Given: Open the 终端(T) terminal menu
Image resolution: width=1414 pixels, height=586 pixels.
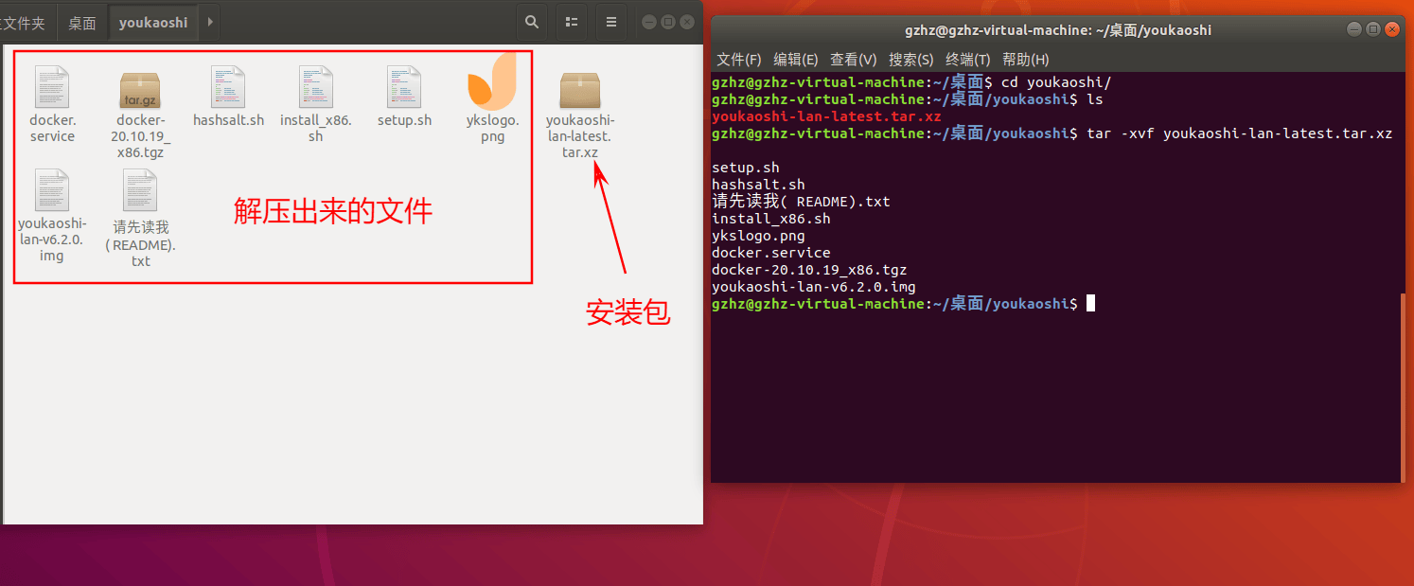Looking at the screenshot, I should [968, 59].
